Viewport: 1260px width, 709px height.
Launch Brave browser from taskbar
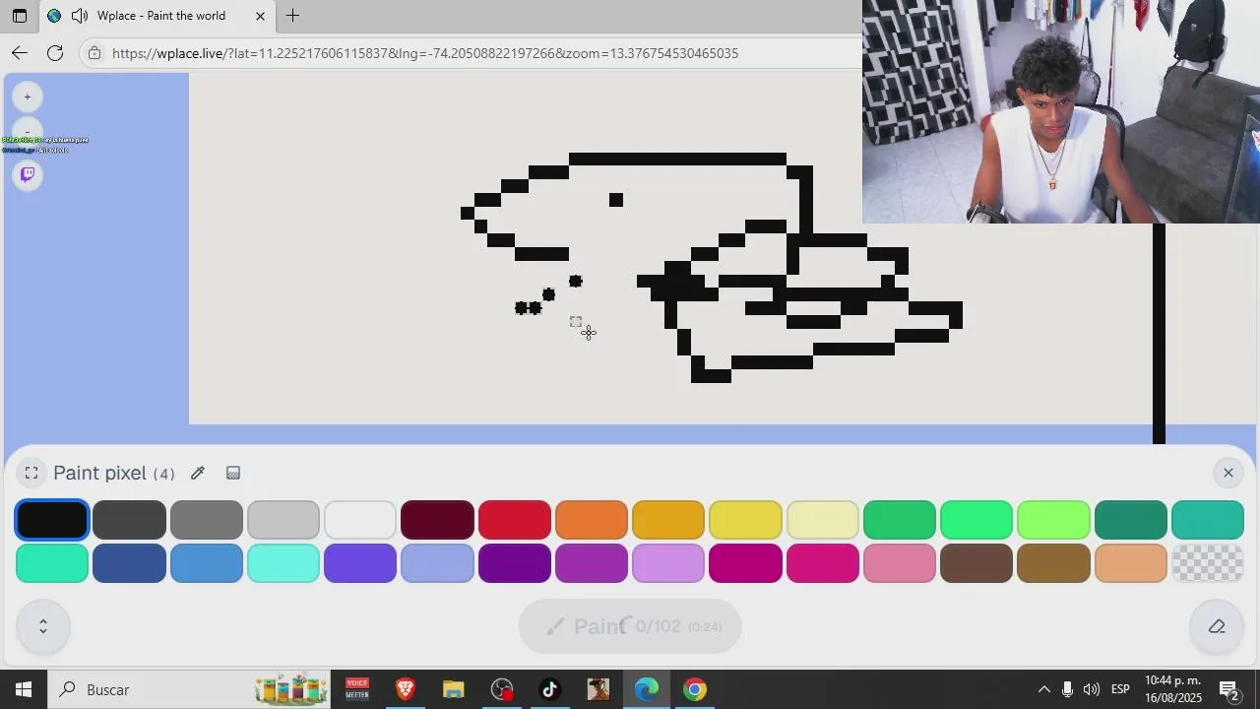point(405,689)
